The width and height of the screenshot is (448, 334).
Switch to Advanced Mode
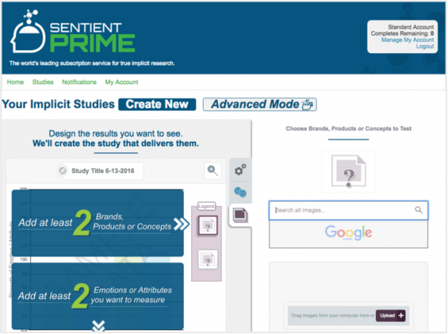tap(260, 104)
